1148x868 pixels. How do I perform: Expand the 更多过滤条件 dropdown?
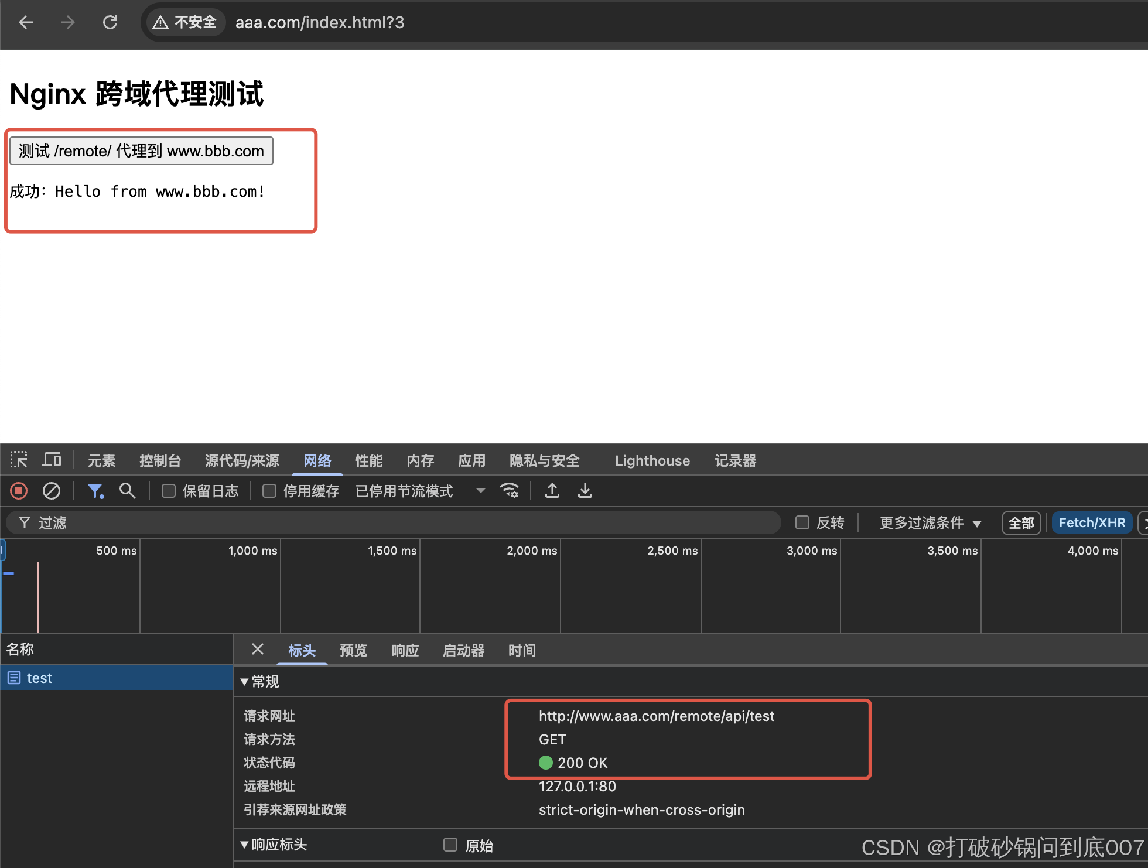(x=930, y=522)
